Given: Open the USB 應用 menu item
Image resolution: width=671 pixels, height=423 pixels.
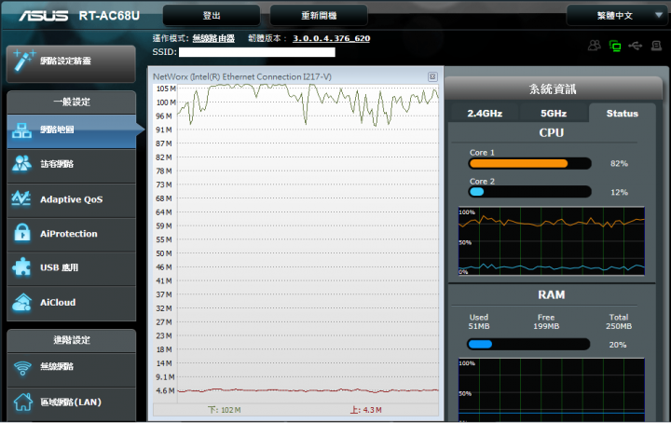Looking at the screenshot, I should tap(72, 267).
